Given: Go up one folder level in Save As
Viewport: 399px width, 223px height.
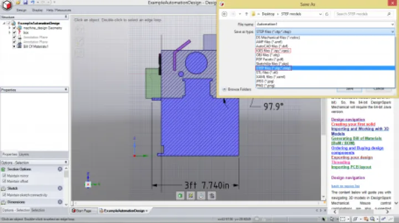Looking at the screenshot, I should tap(245, 14).
